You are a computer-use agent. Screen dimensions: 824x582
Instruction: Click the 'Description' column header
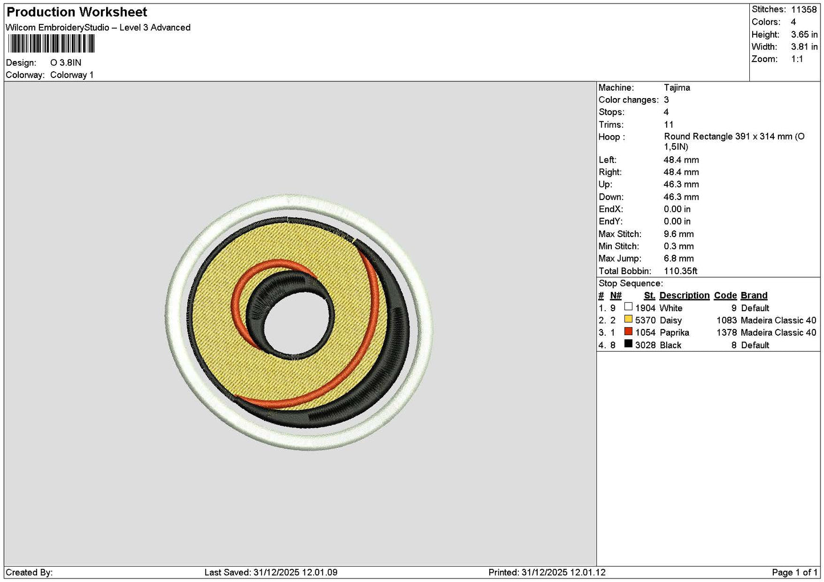(684, 296)
